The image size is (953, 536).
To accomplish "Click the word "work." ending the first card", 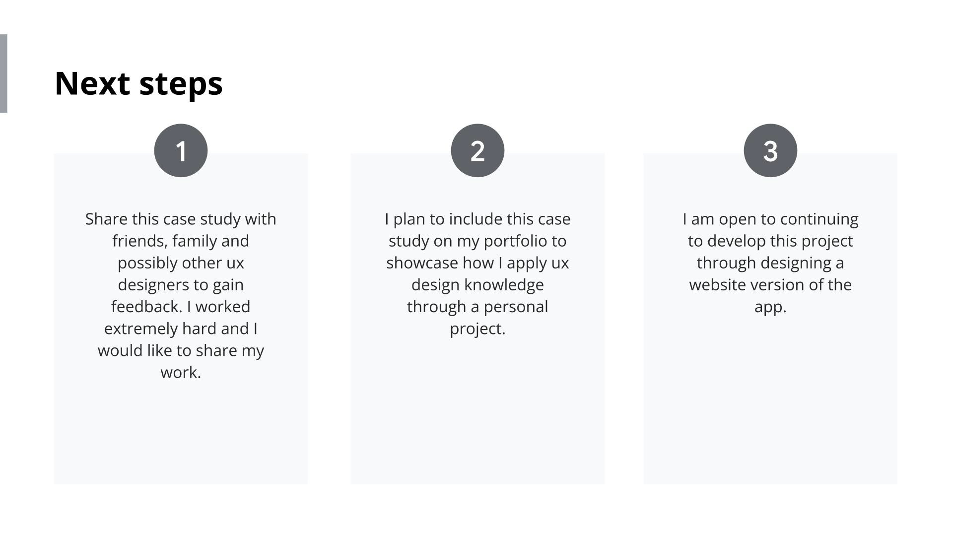I will pos(181,372).
